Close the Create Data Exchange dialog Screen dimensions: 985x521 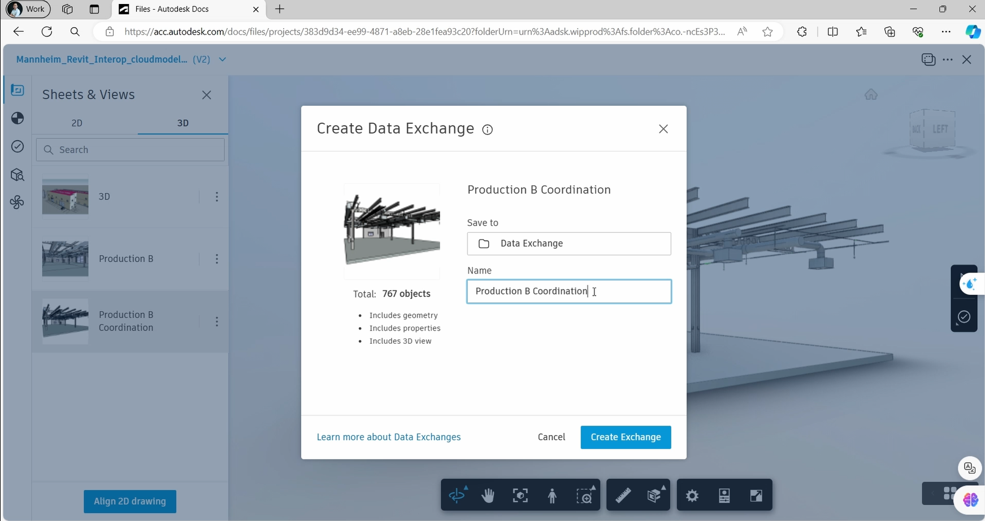pos(663,129)
